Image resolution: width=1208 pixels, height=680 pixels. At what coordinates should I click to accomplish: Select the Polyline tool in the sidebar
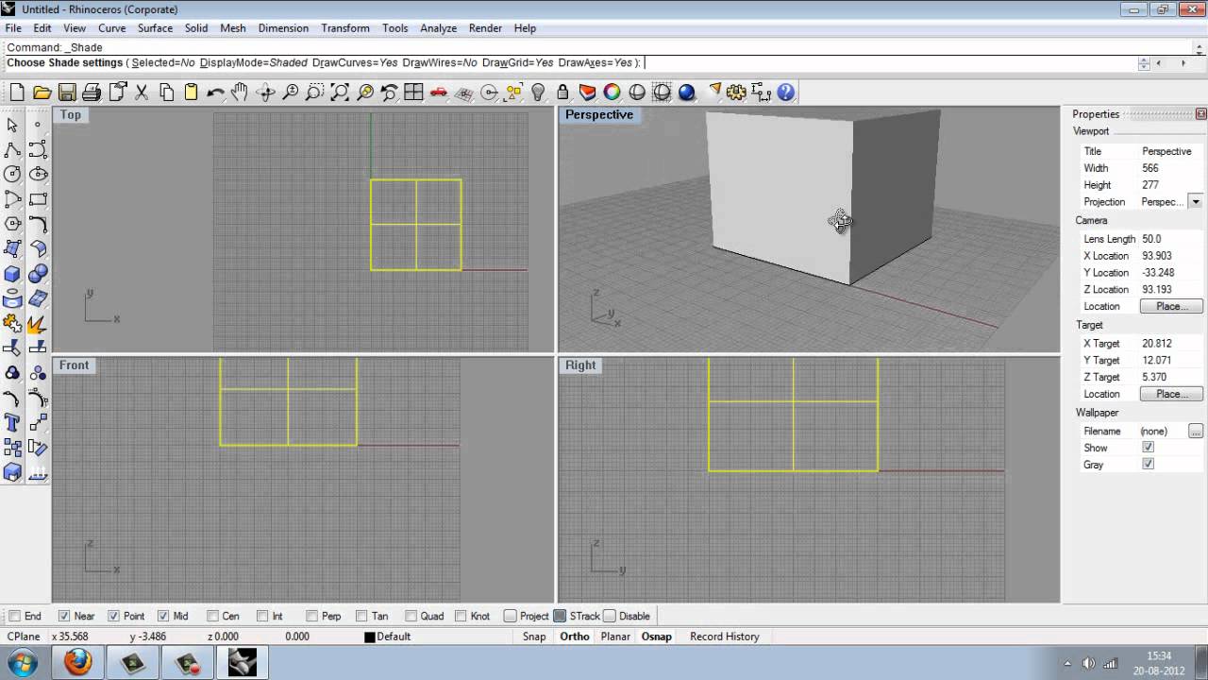click(x=12, y=149)
